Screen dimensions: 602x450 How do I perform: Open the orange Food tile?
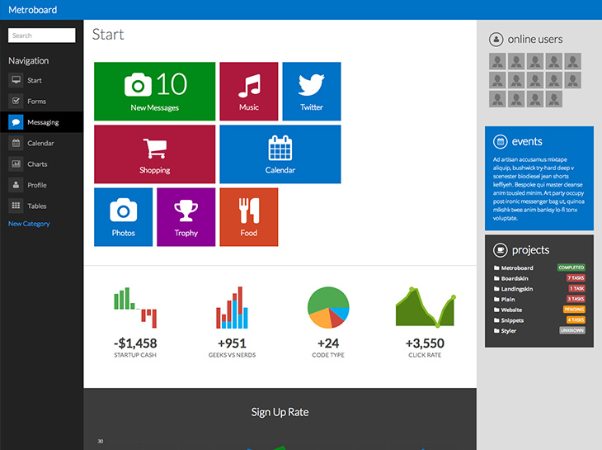(249, 217)
